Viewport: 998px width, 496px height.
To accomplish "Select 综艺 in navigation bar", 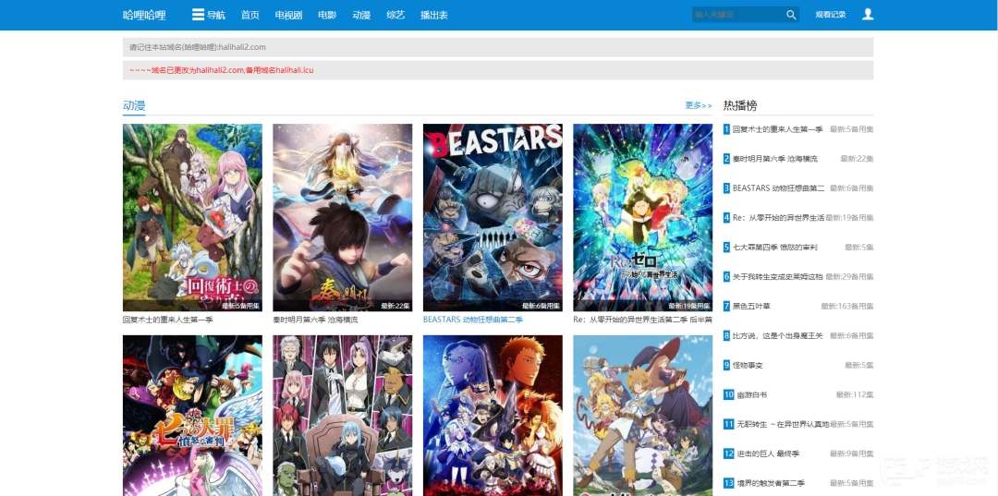I will coord(396,15).
